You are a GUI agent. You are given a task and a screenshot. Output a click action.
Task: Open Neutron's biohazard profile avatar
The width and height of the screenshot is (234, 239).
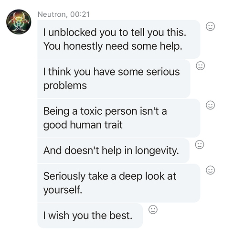(19, 22)
